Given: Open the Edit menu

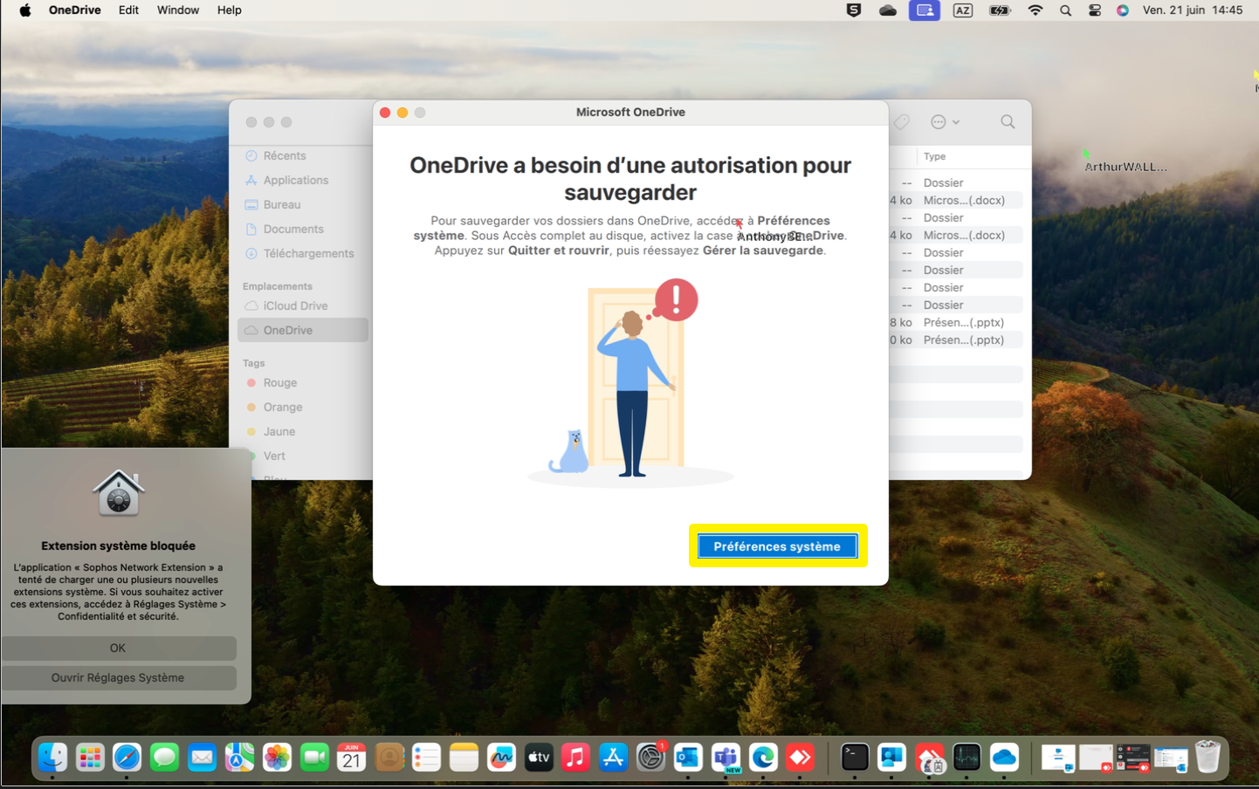Looking at the screenshot, I should (128, 10).
